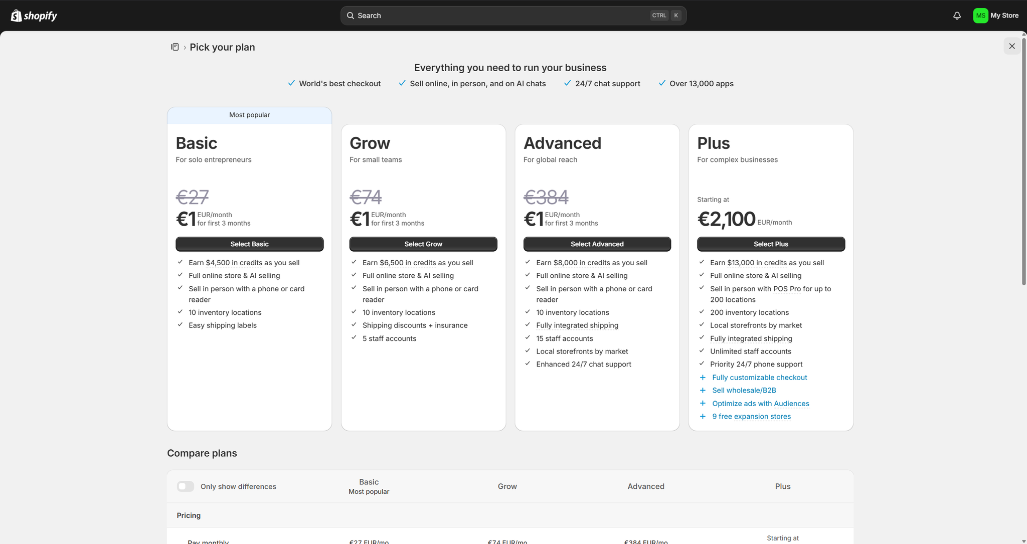Viewport: 1027px width, 544px height.
Task: Click the Pricing section row
Action: 510,515
